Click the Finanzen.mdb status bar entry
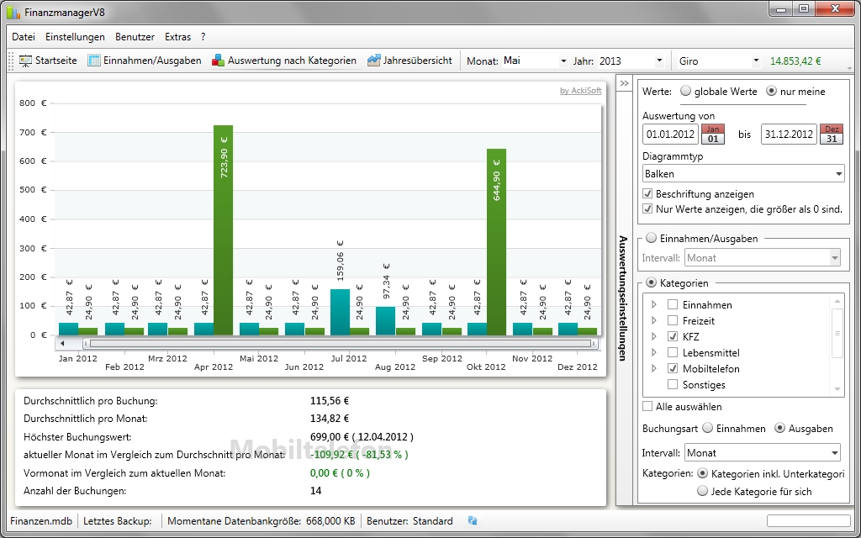The width and height of the screenshot is (861, 538). pos(42,521)
